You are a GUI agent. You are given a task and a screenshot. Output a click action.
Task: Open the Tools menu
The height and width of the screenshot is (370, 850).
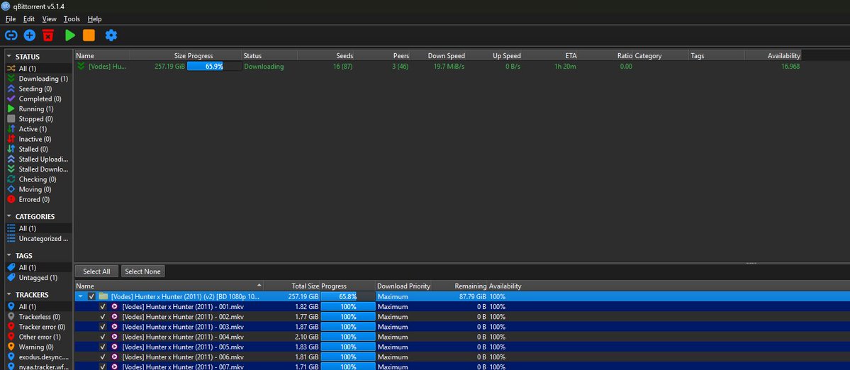72,19
